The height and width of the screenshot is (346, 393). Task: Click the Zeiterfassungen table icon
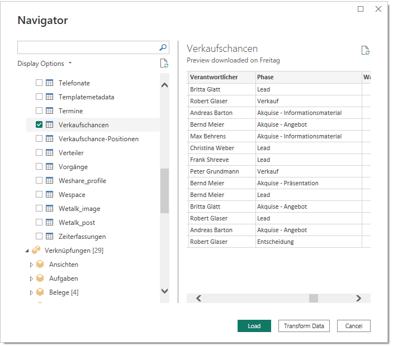[50, 236]
